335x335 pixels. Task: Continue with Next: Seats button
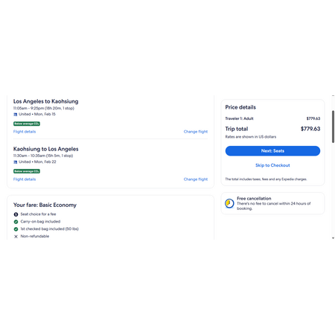pos(272,151)
